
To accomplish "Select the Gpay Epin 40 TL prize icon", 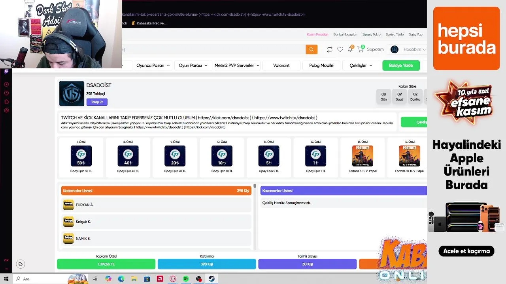I will click(128, 156).
